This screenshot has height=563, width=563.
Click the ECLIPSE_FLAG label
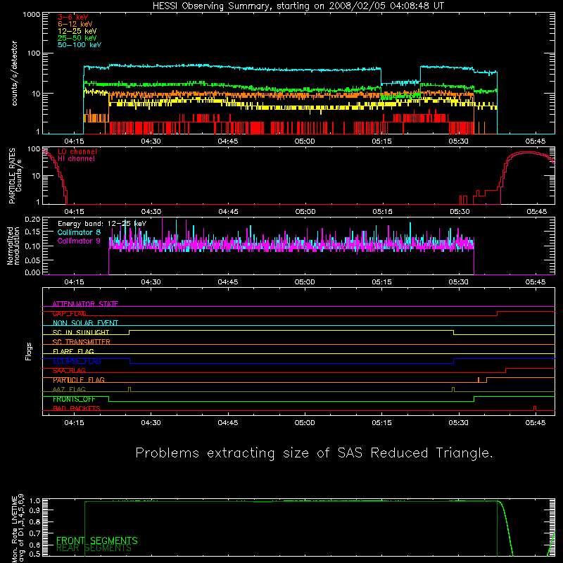point(77,361)
